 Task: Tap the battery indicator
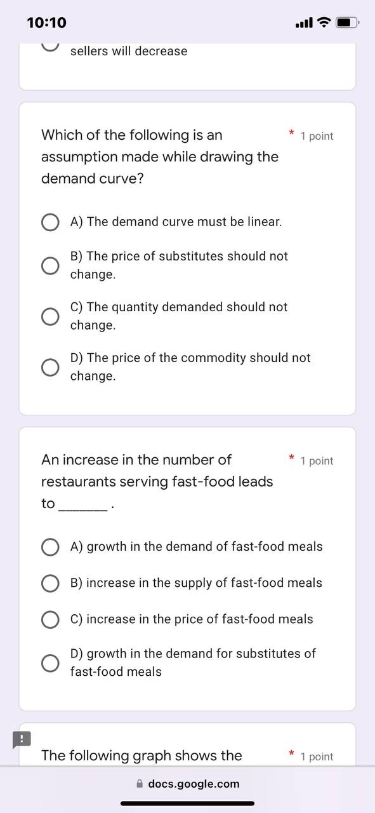coord(346,22)
